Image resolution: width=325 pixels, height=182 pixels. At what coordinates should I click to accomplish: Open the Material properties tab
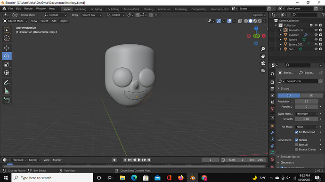[272, 159]
